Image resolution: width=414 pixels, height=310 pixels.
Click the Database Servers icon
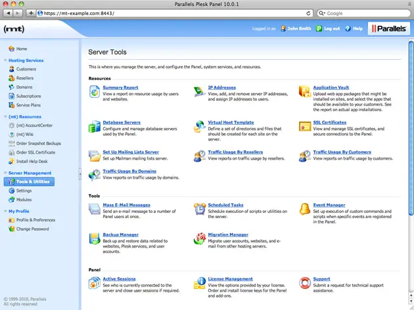(x=95, y=127)
